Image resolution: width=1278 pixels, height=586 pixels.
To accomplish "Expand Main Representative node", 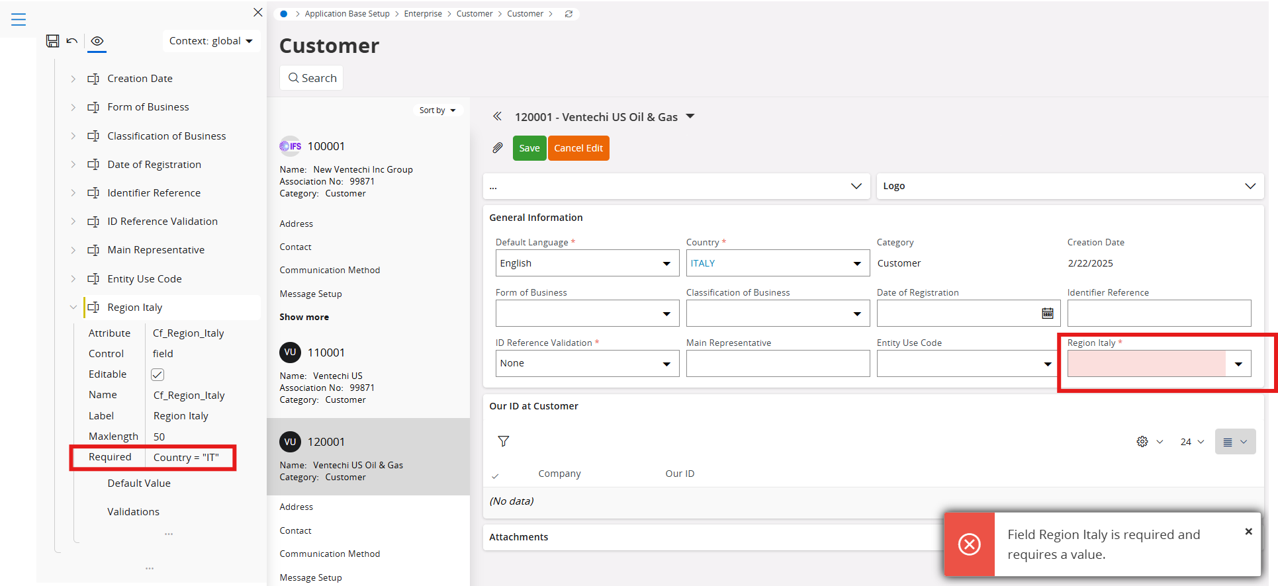I will pos(73,250).
